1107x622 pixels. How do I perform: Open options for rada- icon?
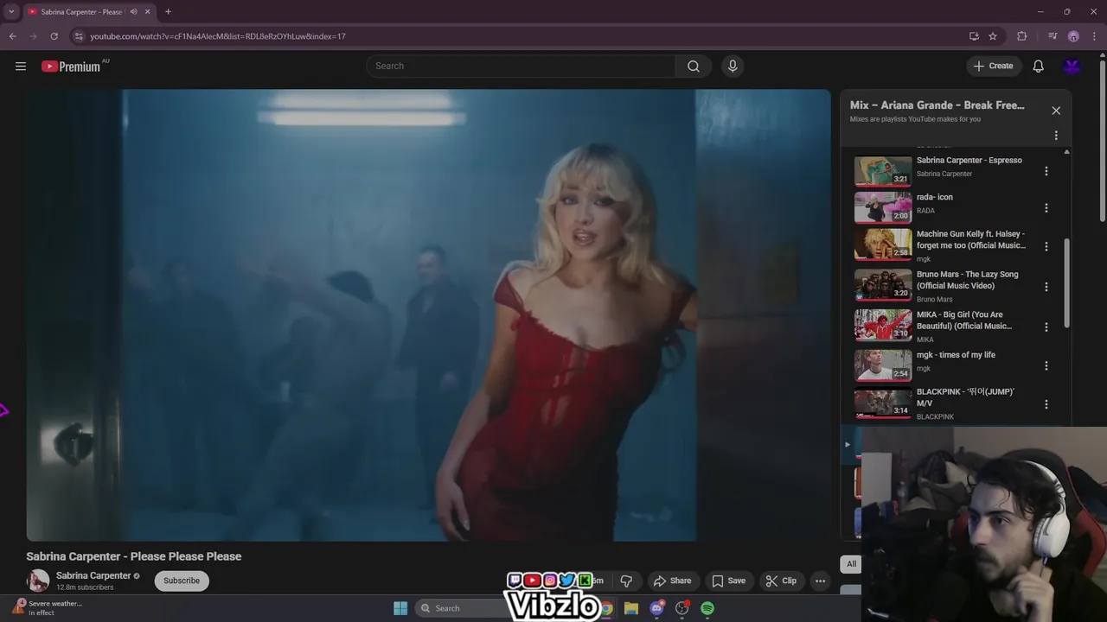pos(1046,208)
